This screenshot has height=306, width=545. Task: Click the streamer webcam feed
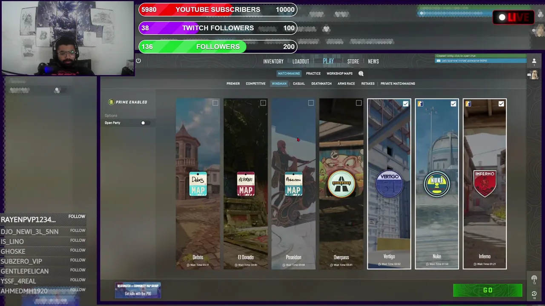[67, 38]
